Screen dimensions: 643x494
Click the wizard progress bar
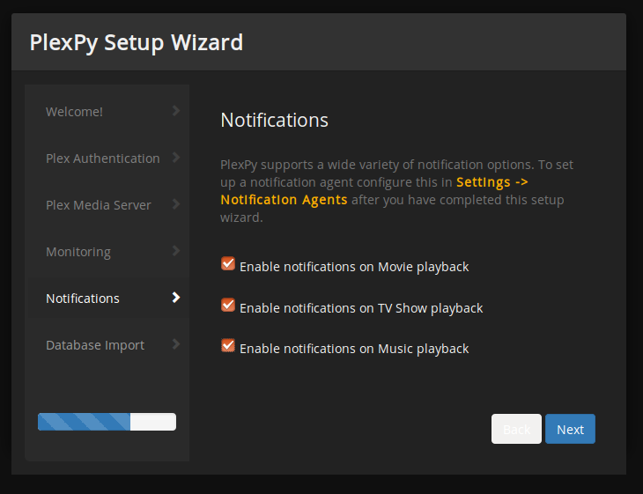(x=107, y=422)
